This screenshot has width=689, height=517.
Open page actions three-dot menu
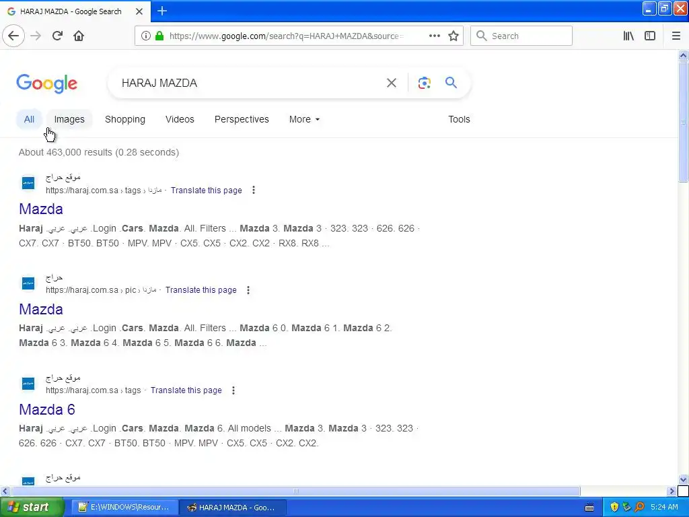tap(434, 36)
